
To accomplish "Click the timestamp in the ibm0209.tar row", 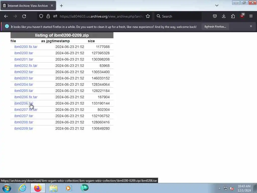I will pyautogui.click(x=70, y=128).
